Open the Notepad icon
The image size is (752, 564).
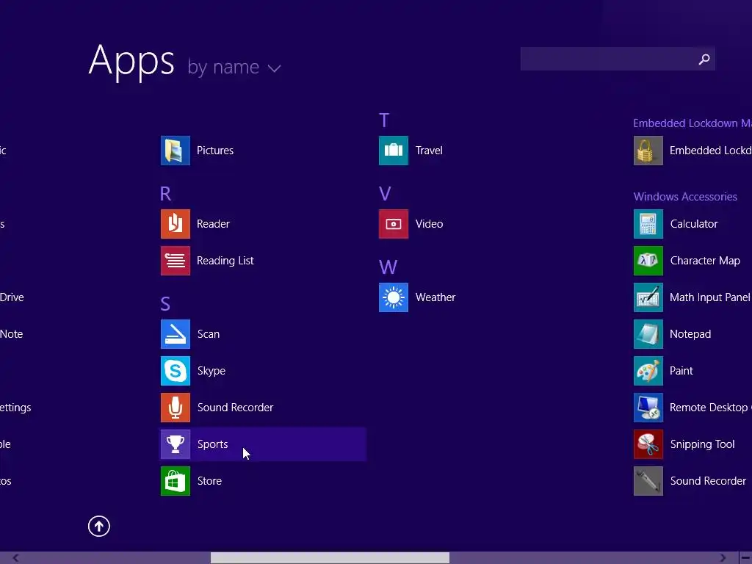coord(648,334)
